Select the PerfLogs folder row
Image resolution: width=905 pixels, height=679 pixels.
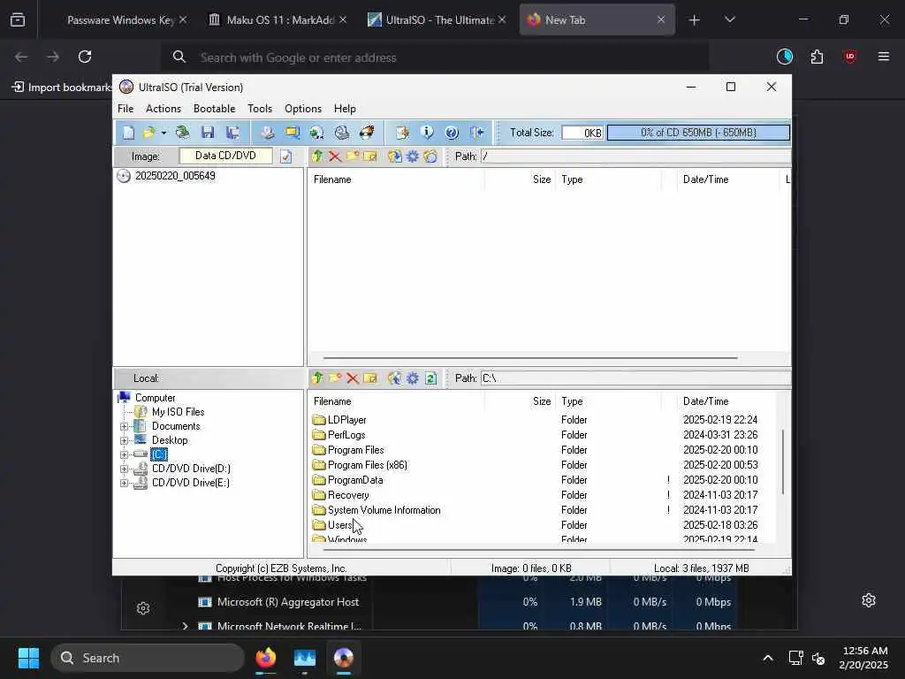pos(543,435)
